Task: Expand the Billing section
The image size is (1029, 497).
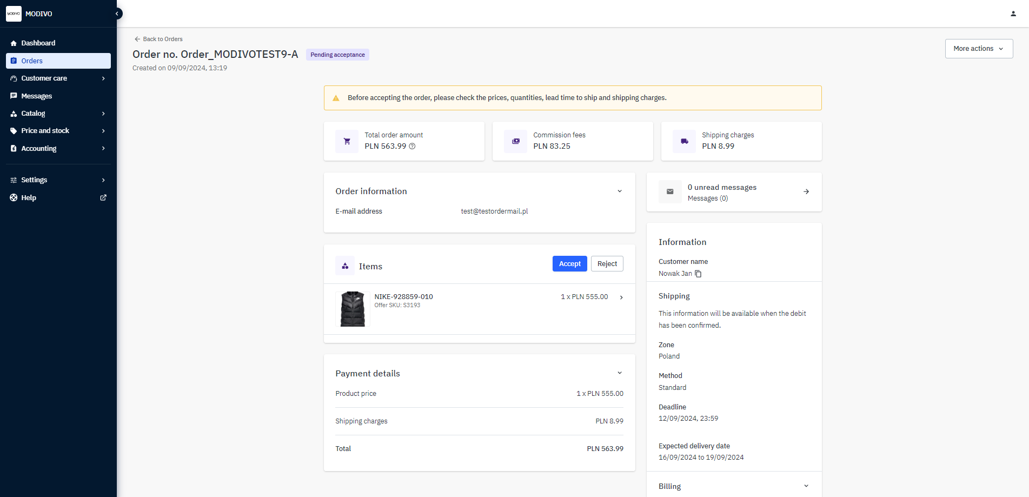Action: click(806, 486)
